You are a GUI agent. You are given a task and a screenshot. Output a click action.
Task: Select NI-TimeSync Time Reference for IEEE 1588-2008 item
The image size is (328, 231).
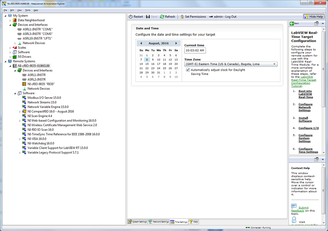pyautogui.click(x=63, y=134)
